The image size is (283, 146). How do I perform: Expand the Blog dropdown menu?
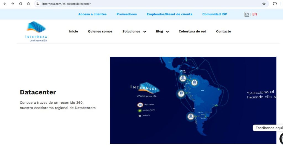(x=162, y=32)
